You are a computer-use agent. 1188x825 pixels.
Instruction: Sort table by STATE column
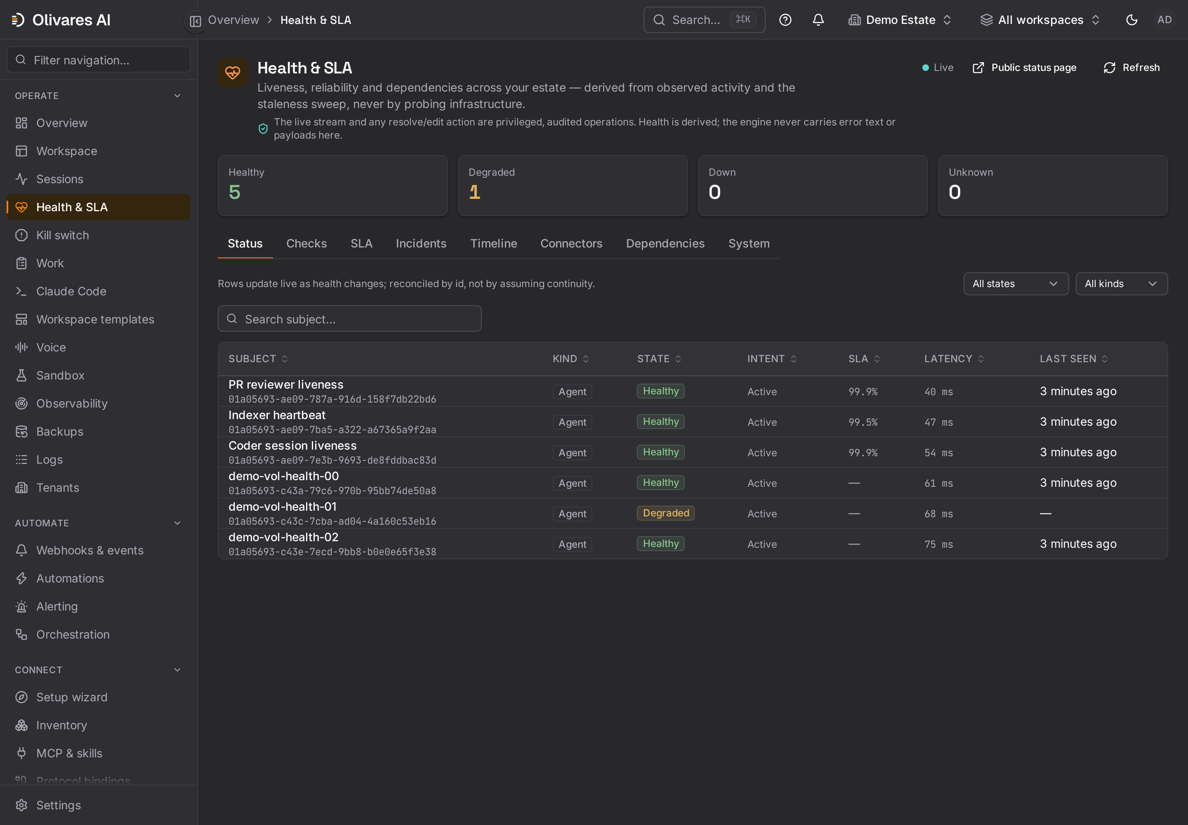[659, 359]
